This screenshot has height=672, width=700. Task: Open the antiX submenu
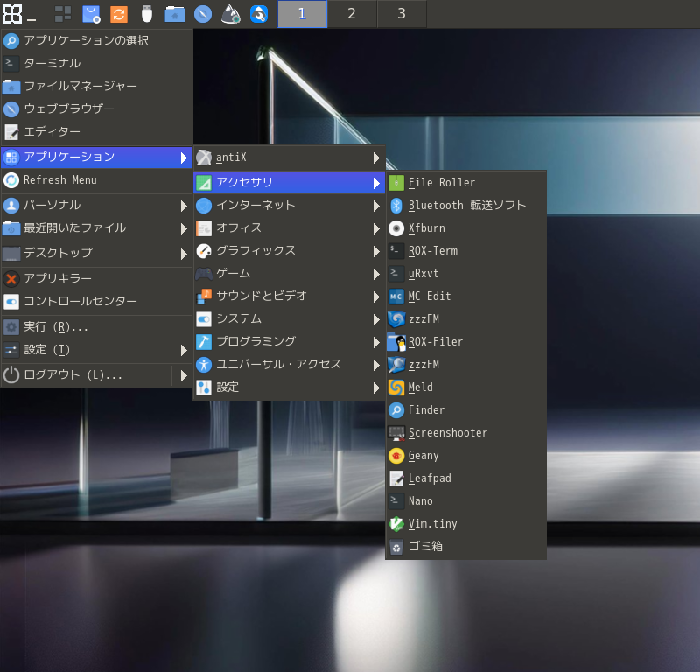231,157
